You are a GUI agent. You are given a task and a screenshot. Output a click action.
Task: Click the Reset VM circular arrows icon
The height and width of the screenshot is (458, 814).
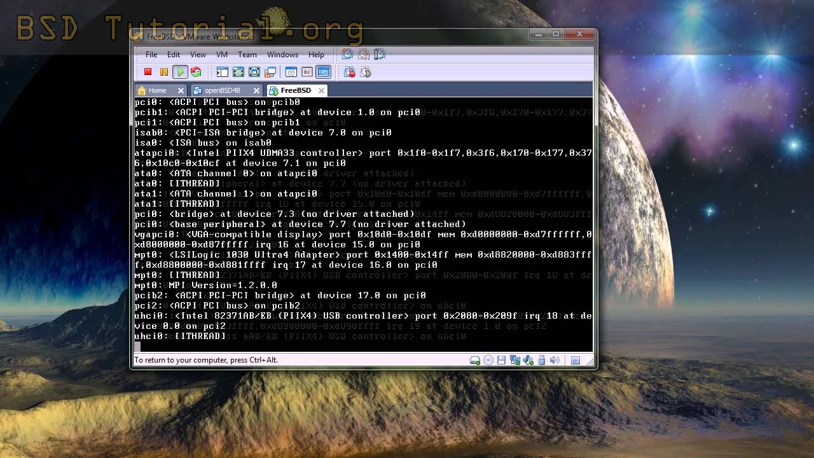click(196, 72)
